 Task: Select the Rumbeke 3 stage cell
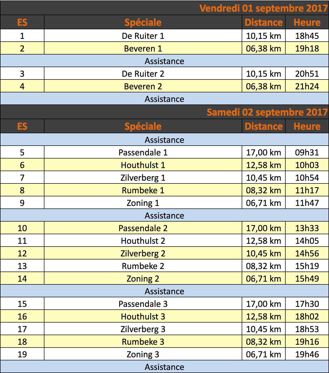pyautogui.click(x=143, y=341)
